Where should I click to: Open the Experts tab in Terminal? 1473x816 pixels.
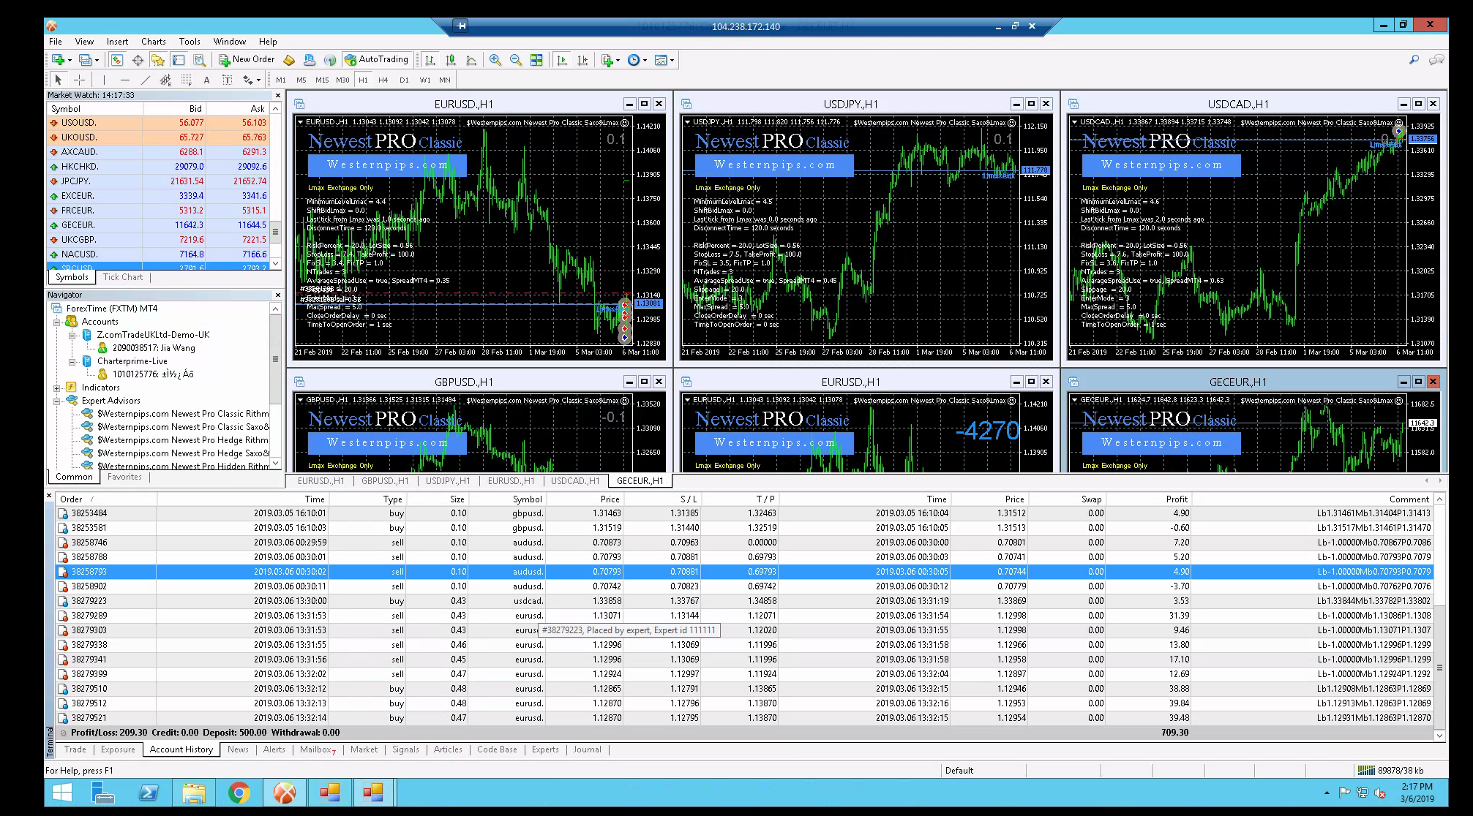tap(545, 749)
